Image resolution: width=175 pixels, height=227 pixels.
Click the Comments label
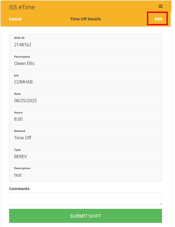pyautogui.click(x=19, y=189)
